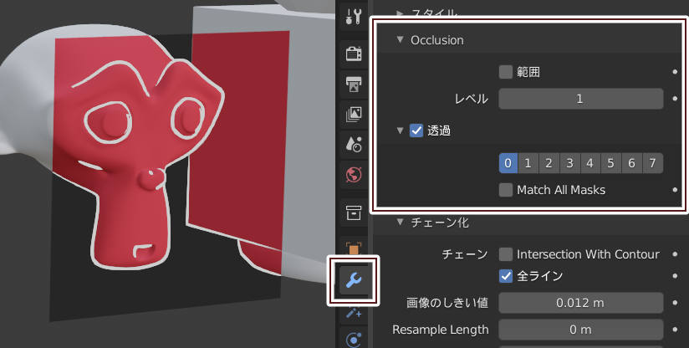Image resolution: width=689 pixels, height=348 pixels.
Task: Enable Match All Masks checkbox
Action: 506,190
